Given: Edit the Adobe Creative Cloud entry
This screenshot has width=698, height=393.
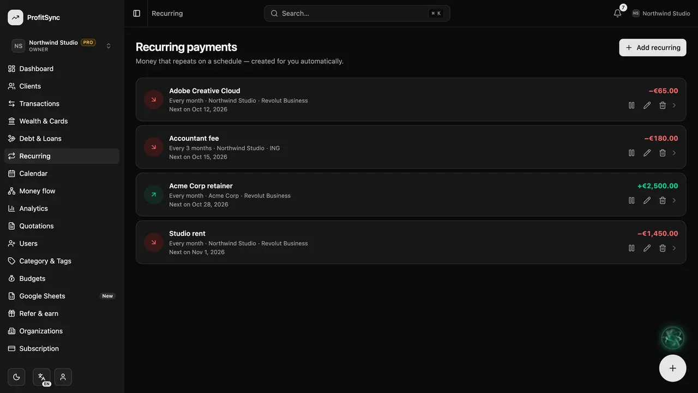Looking at the screenshot, I should click(x=647, y=105).
